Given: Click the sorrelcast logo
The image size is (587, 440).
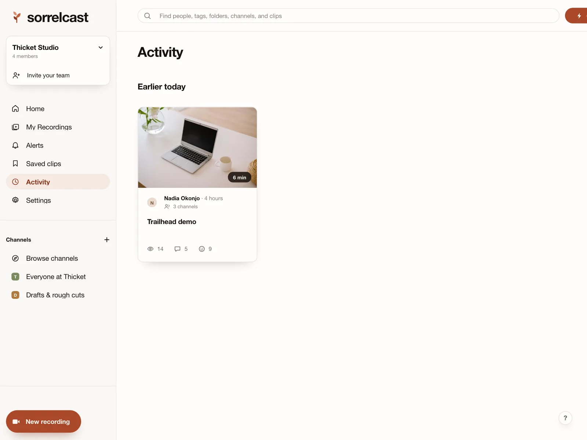Looking at the screenshot, I should coord(51,17).
